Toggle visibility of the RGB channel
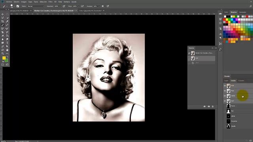Image resolution: width=253 pixels, height=142 pixels. click(225, 86)
